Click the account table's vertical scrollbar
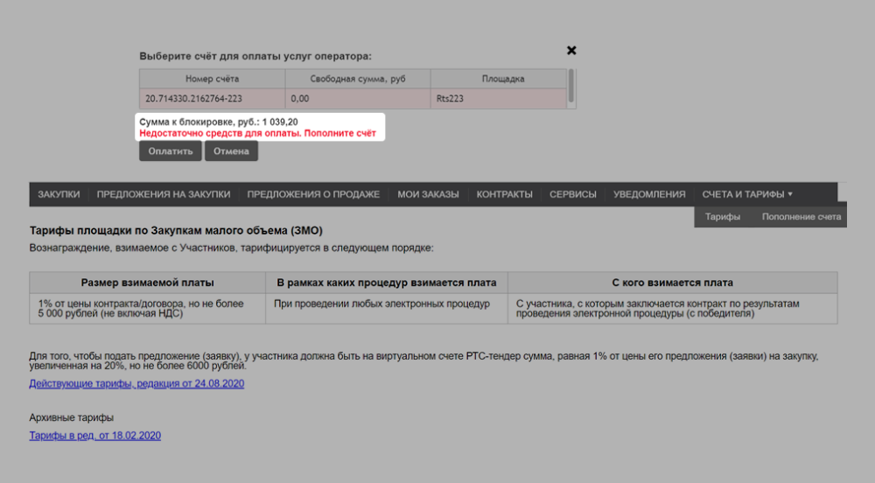875x483 pixels. pyautogui.click(x=571, y=87)
